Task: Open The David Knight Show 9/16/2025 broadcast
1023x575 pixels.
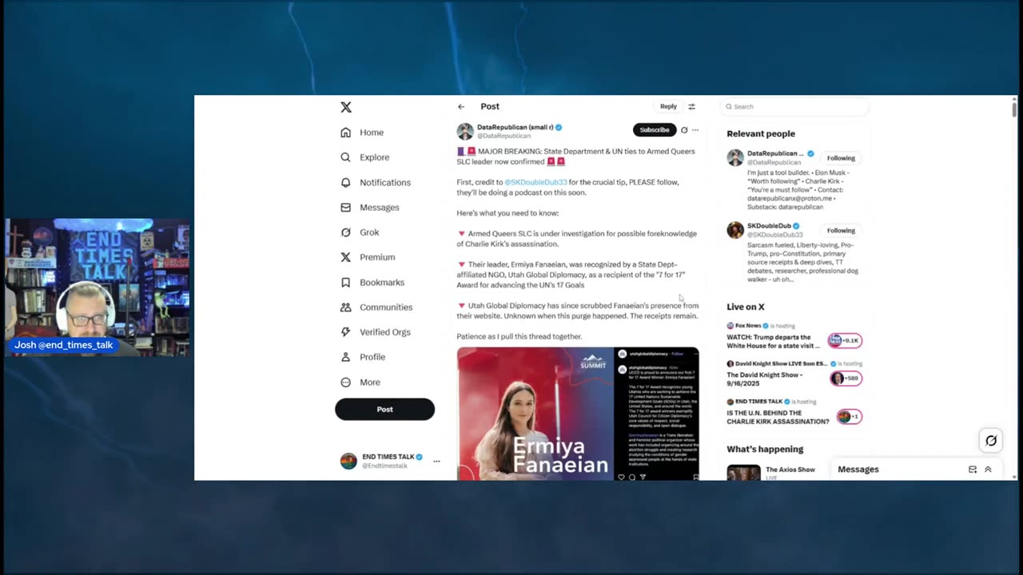Action: pyautogui.click(x=765, y=379)
